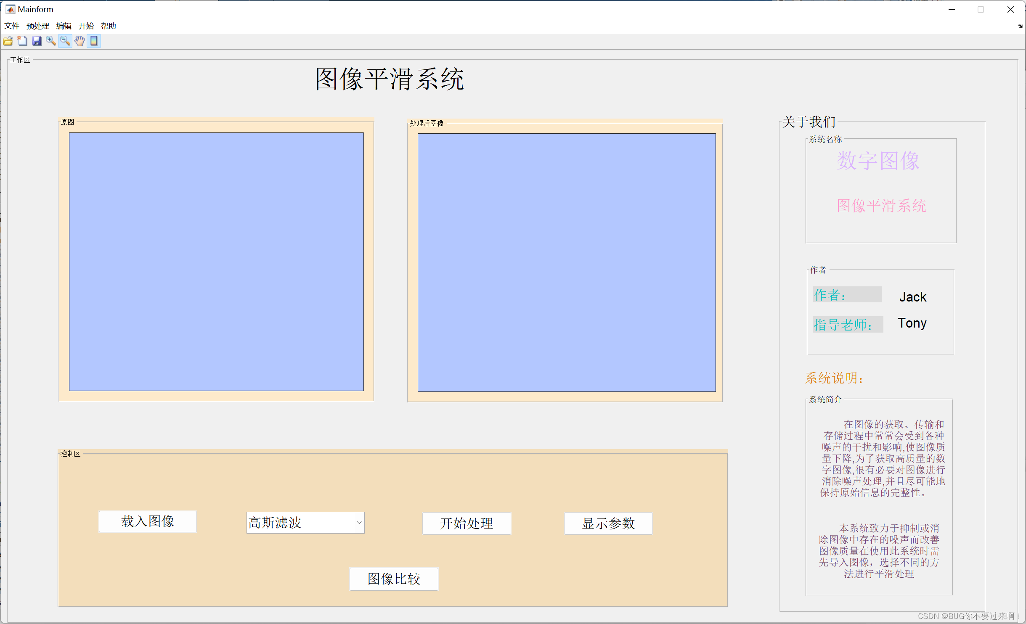Click the 原图 image axes area
Viewport: 1026px width, 624px height.
point(216,262)
